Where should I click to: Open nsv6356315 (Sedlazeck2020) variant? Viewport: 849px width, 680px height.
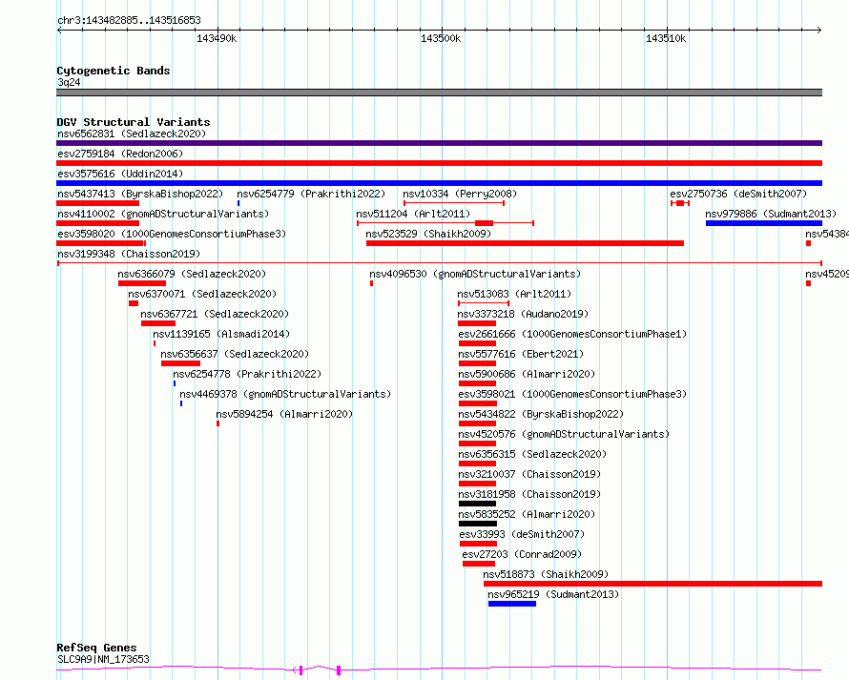532,454
